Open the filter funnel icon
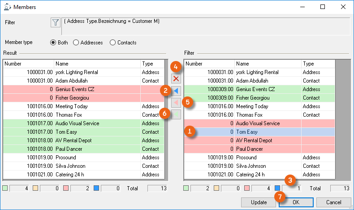The image size is (354, 210). click(55, 22)
